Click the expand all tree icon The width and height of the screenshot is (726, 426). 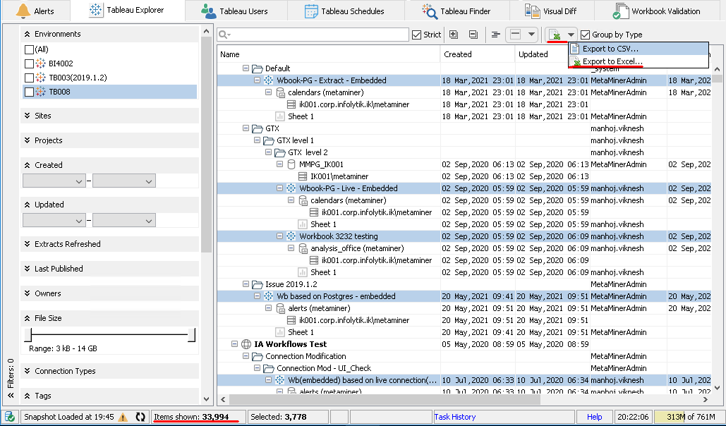pos(454,35)
